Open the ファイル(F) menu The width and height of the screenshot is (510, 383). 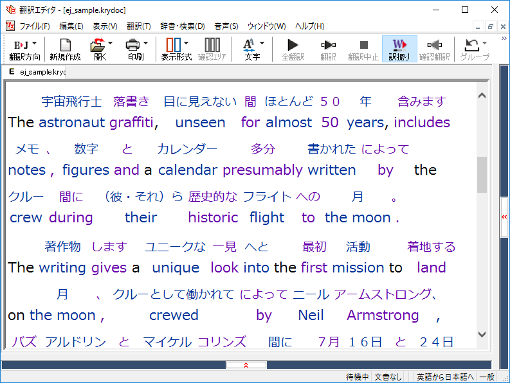34,26
